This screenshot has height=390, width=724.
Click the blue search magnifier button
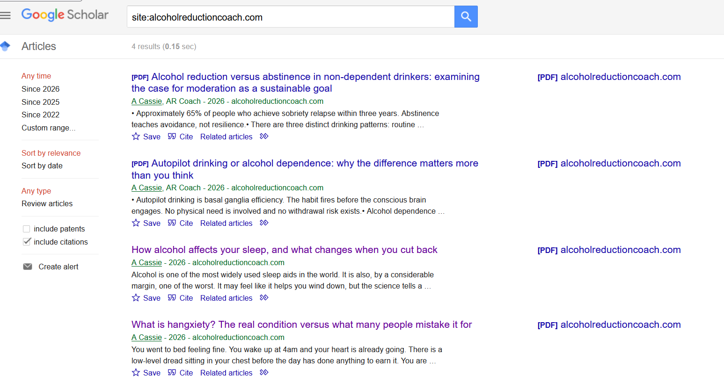(466, 17)
